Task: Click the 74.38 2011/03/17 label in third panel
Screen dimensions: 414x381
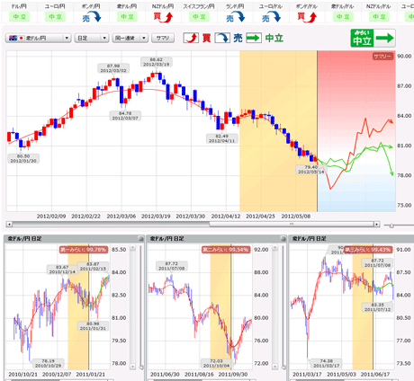Action: click(x=326, y=363)
